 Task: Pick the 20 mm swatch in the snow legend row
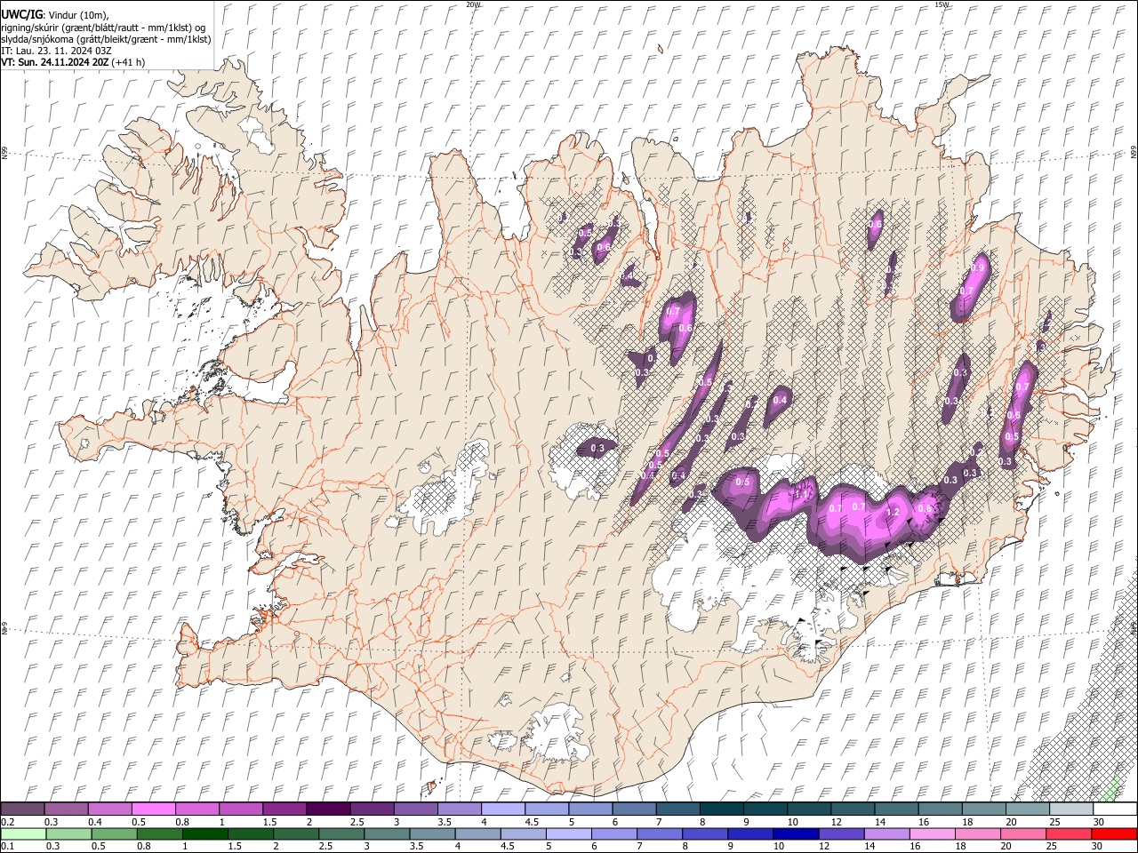point(1027,809)
